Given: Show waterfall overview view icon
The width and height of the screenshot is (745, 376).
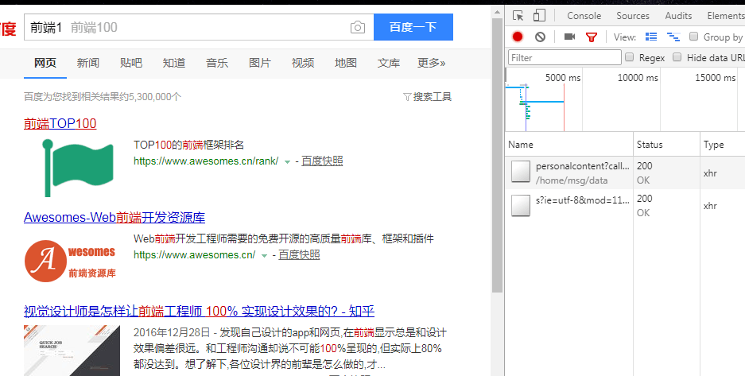Looking at the screenshot, I should click(673, 37).
